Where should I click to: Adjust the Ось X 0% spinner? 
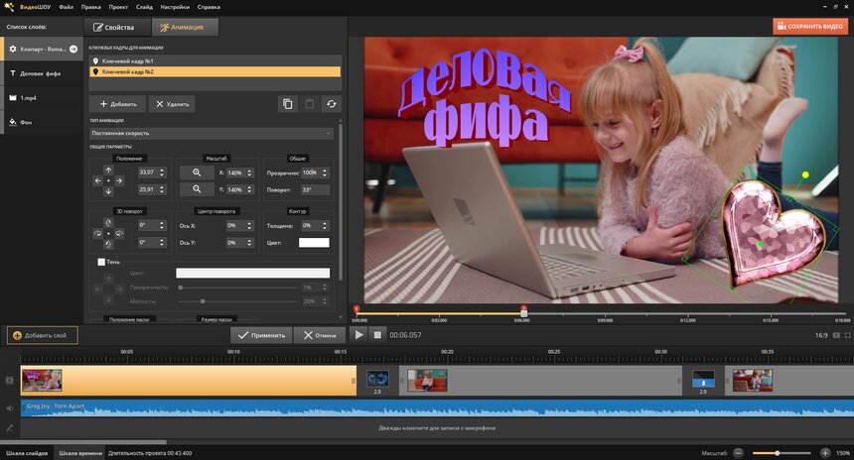[x=240, y=226]
